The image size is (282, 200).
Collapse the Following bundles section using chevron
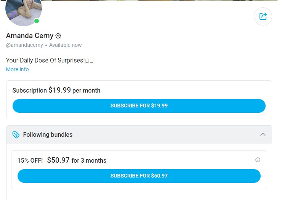click(263, 134)
